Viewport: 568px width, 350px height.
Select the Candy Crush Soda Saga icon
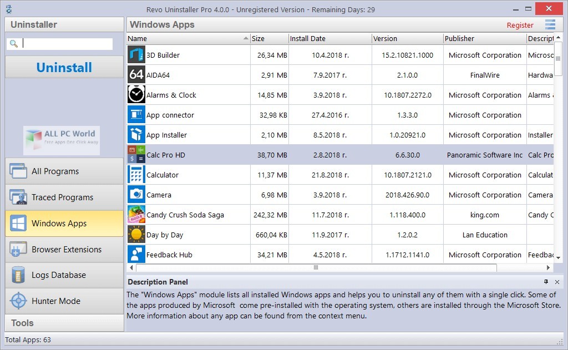[136, 215]
